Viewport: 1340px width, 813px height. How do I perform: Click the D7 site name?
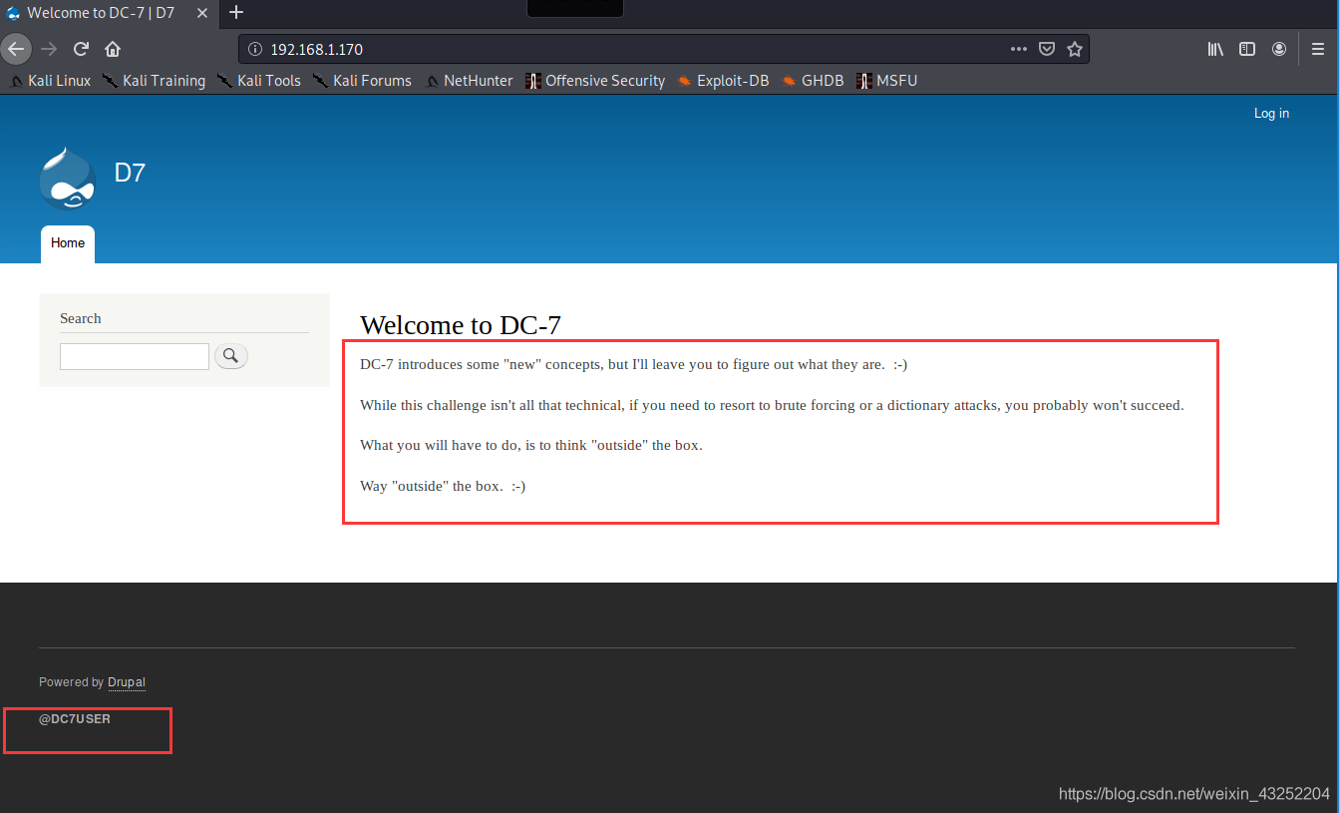130,173
